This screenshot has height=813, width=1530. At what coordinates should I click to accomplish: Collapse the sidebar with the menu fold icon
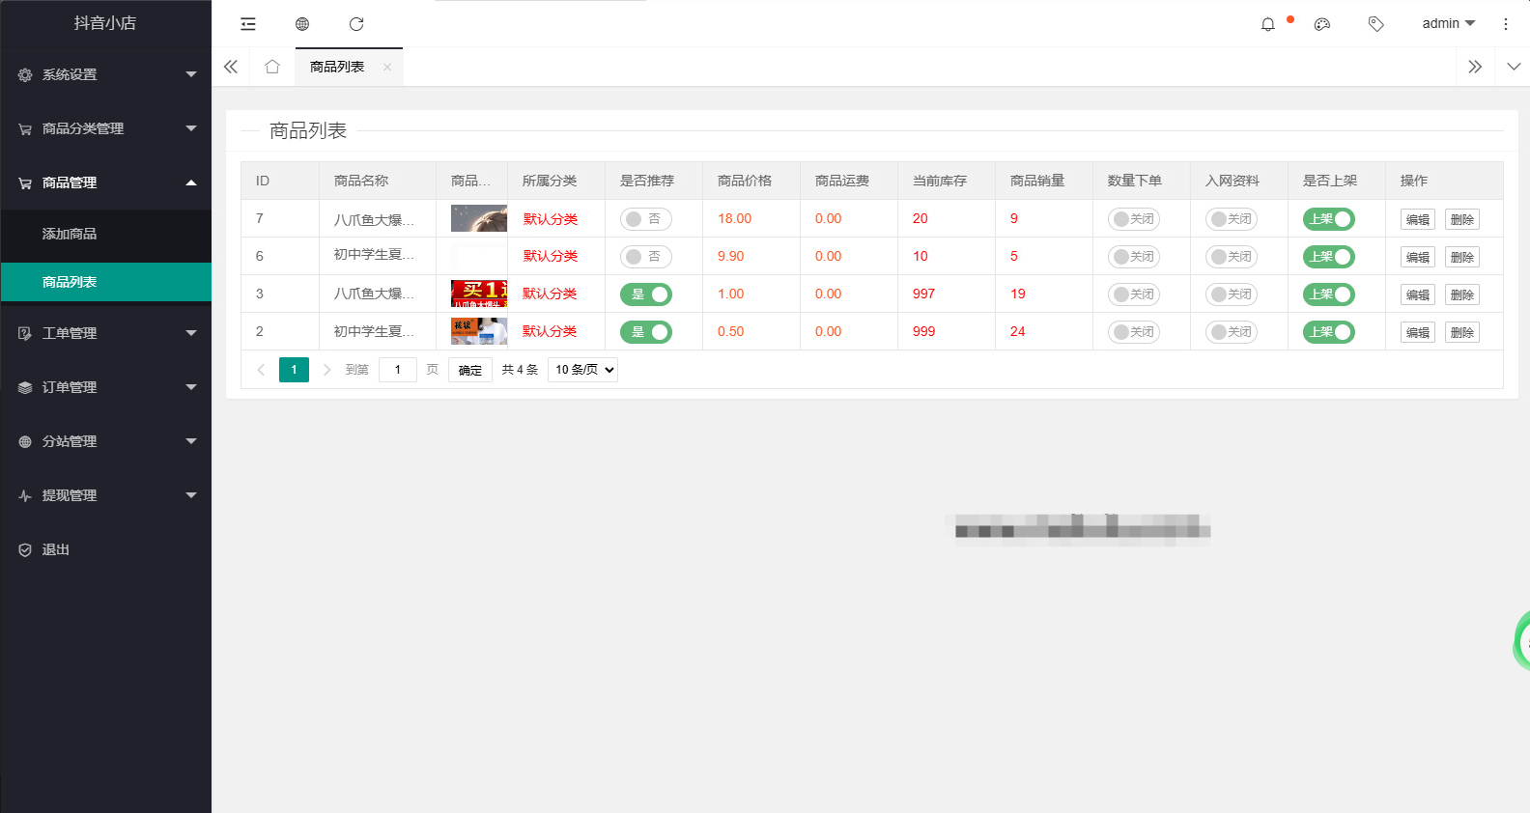click(248, 24)
